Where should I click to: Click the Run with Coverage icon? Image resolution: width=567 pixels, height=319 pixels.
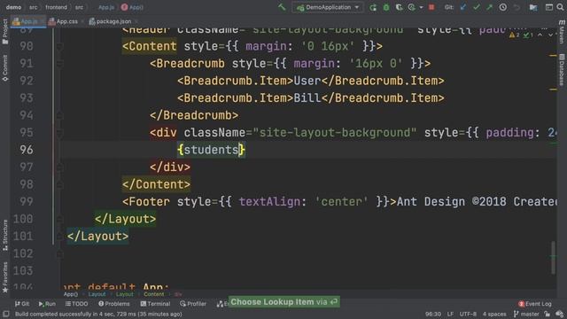(399, 7)
